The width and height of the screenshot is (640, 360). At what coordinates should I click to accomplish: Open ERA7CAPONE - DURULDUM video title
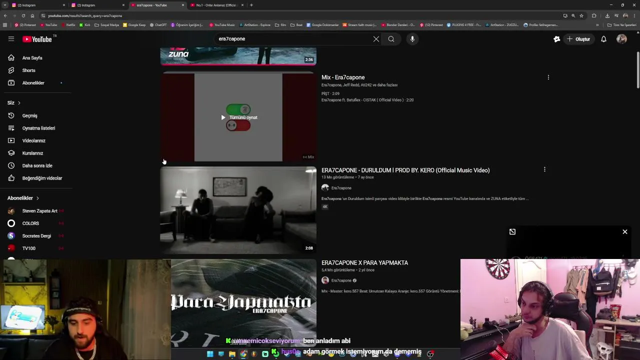tap(405, 170)
